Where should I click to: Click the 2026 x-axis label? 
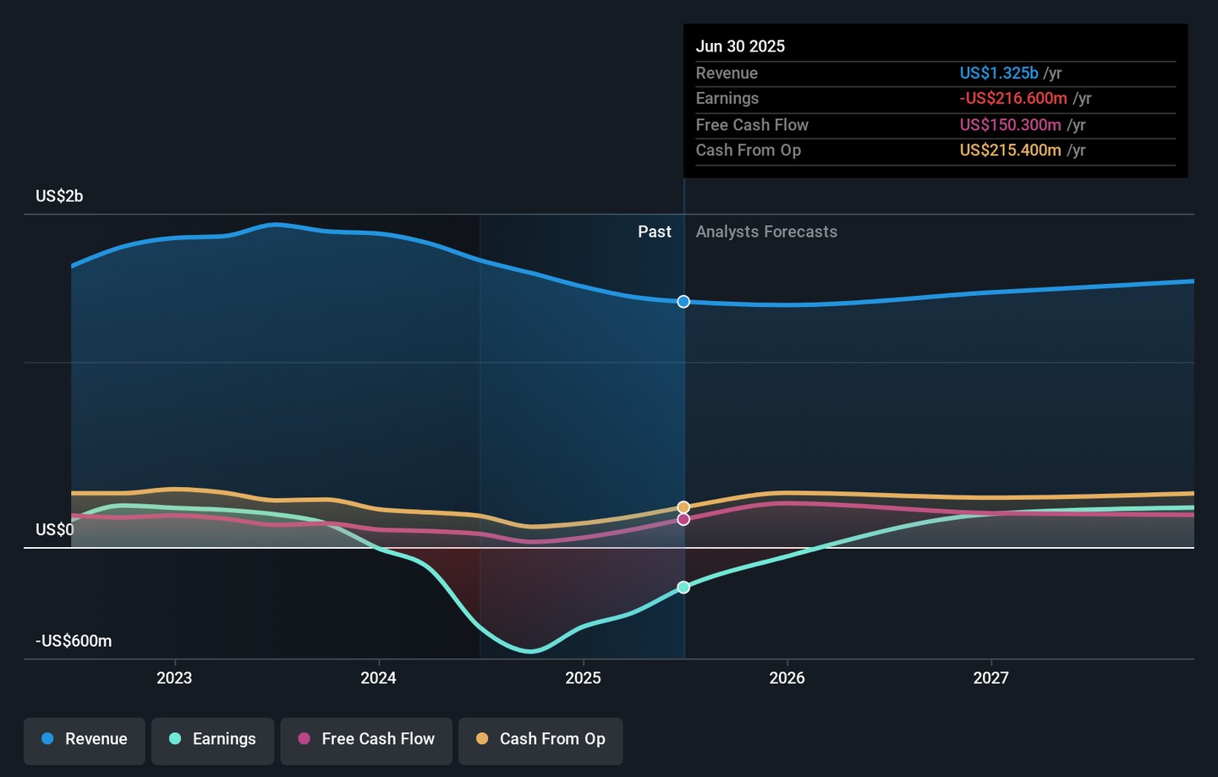787,678
